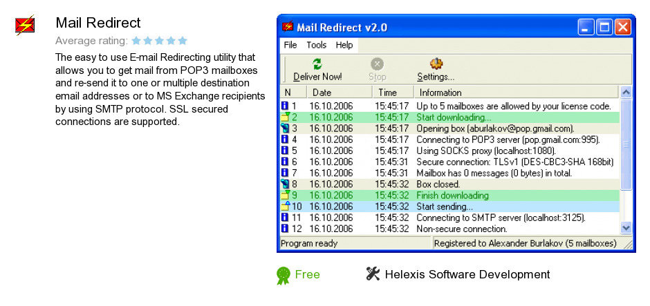650x306 pixels.
Task: Click the download icon on row 2
Action: tap(286, 117)
